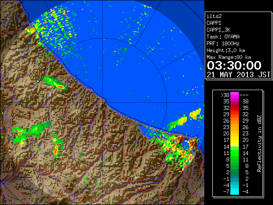Pick the magenta band atop the reflectivity color bar
The image size is (273, 205).
(235, 95)
